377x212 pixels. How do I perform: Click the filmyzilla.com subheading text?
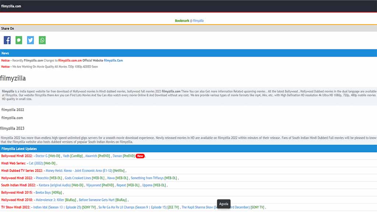coord(12,118)
